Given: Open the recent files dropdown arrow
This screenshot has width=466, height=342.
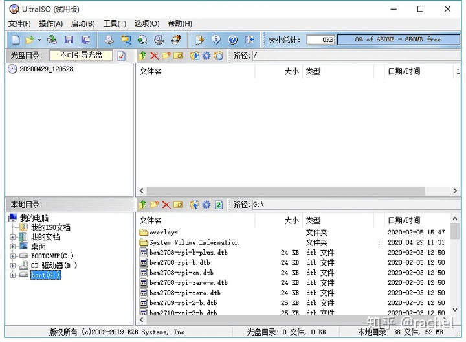Looking at the screenshot, I should [x=39, y=40].
